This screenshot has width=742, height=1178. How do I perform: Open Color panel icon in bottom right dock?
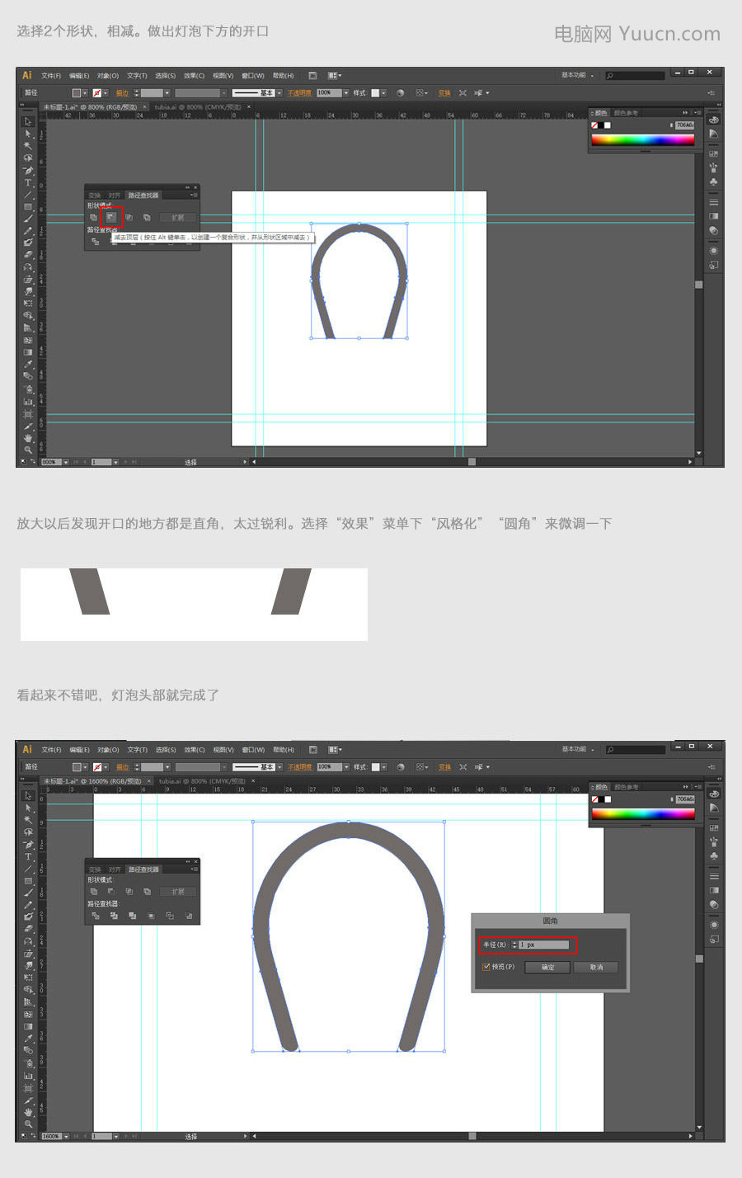pyautogui.click(x=713, y=794)
